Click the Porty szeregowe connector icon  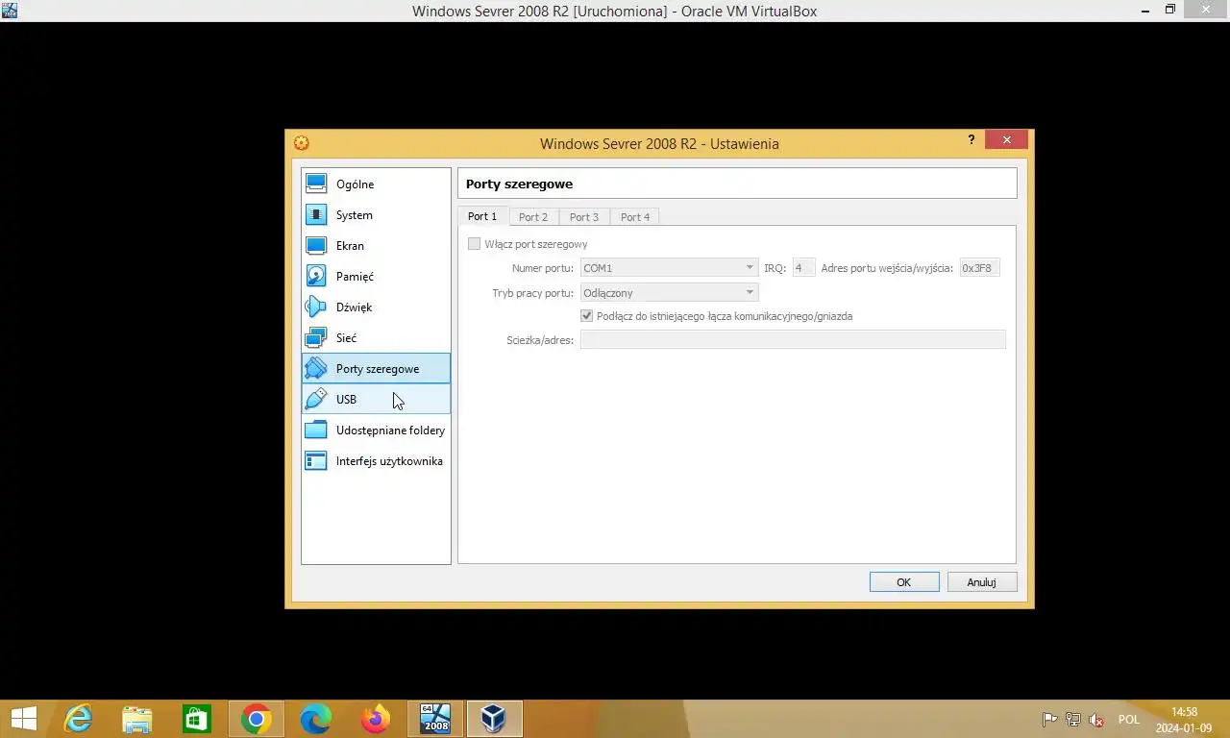(316, 368)
